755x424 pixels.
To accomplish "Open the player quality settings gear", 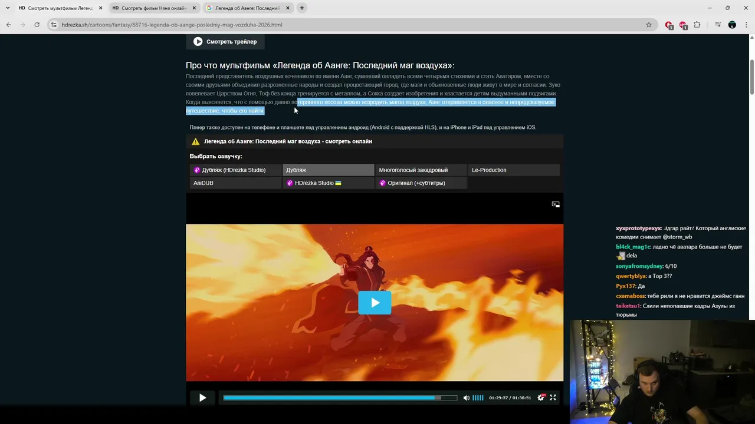I will (541, 397).
